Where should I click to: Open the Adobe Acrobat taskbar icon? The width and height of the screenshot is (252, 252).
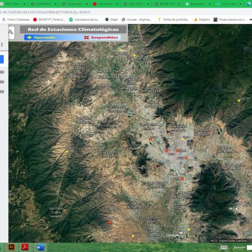(25, 247)
